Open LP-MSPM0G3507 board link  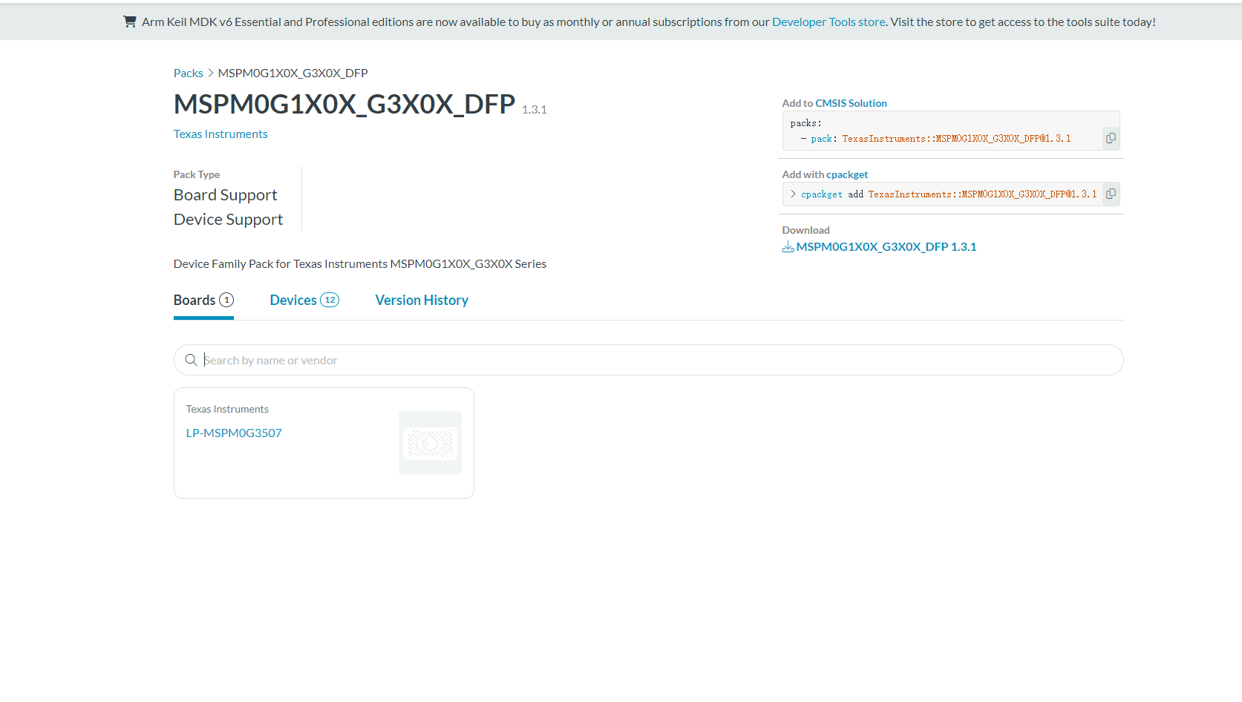(x=234, y=433)
